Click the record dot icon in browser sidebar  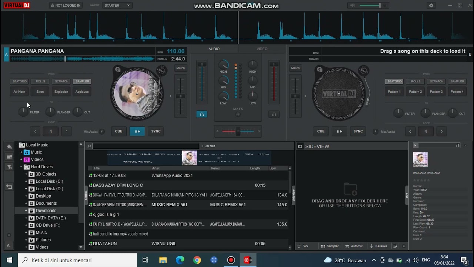[x=9, y=235]
